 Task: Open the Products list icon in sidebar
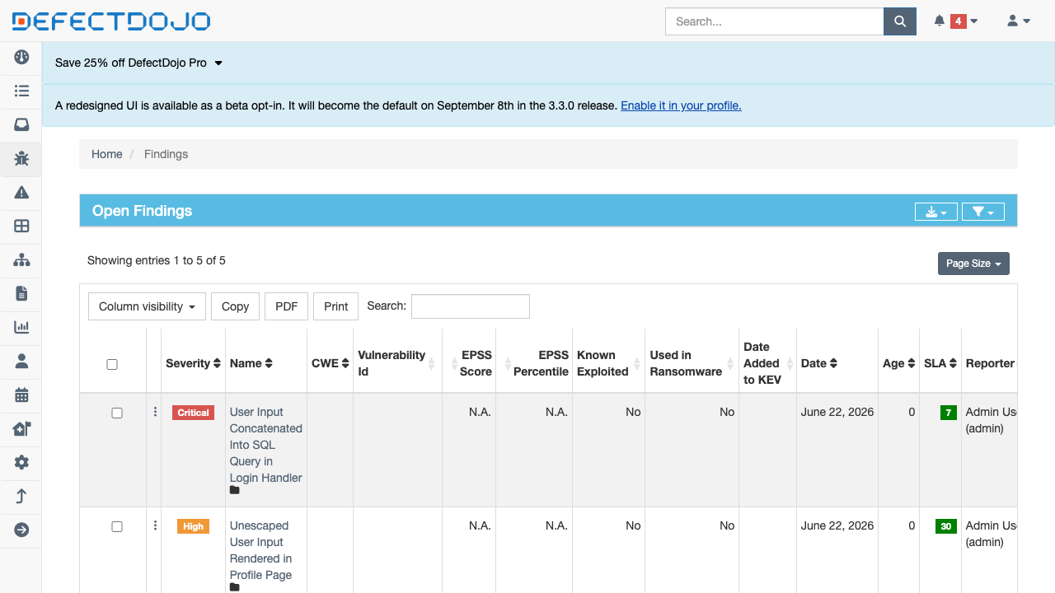(x=21, y=91)
